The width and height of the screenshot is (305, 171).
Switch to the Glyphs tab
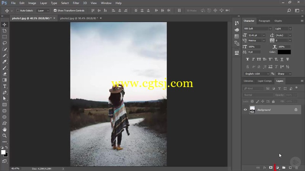pyautogui.click(x=278, y=21)
